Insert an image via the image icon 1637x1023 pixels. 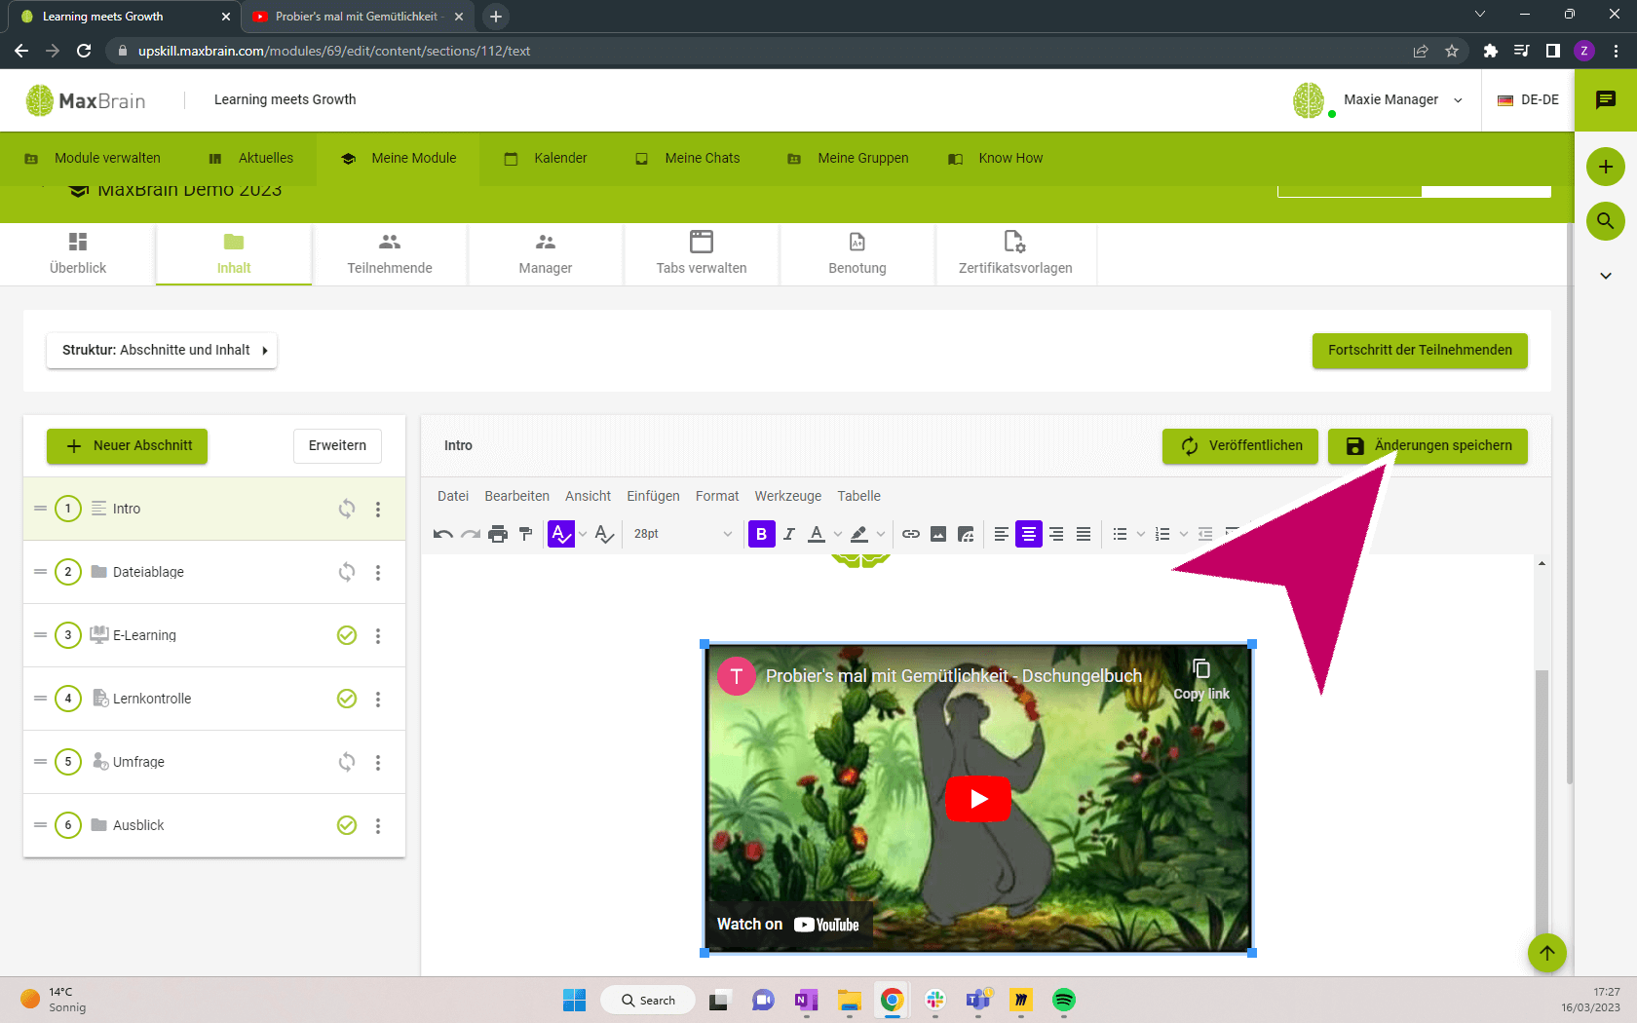coord(938,534)
